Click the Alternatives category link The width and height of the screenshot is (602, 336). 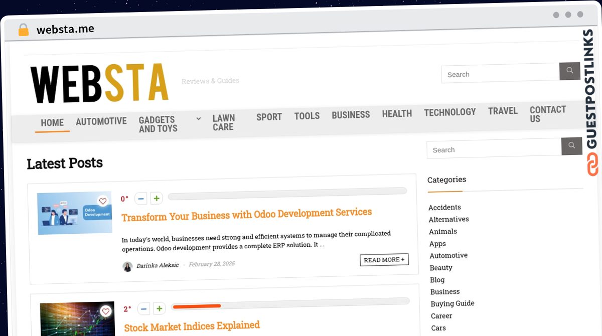coord(448,219)
